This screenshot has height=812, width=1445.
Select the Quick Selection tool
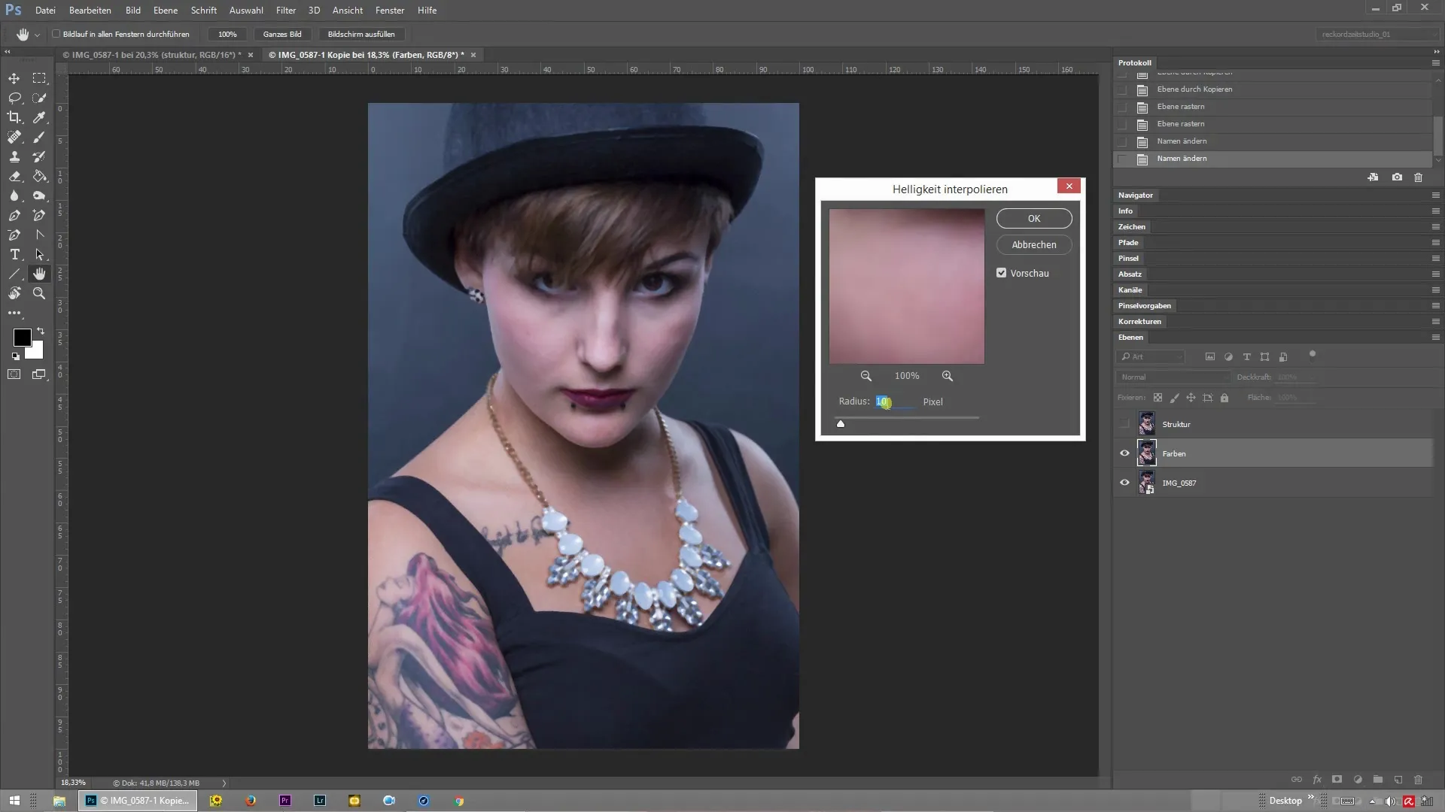39,98
